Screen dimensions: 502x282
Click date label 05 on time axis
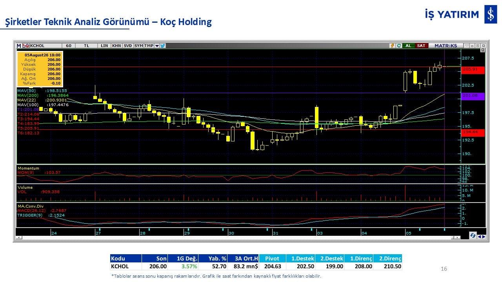tap(409, 233)
